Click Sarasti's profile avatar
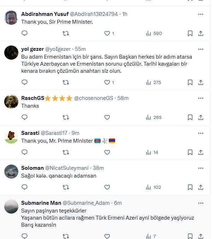 coord(11,137)
